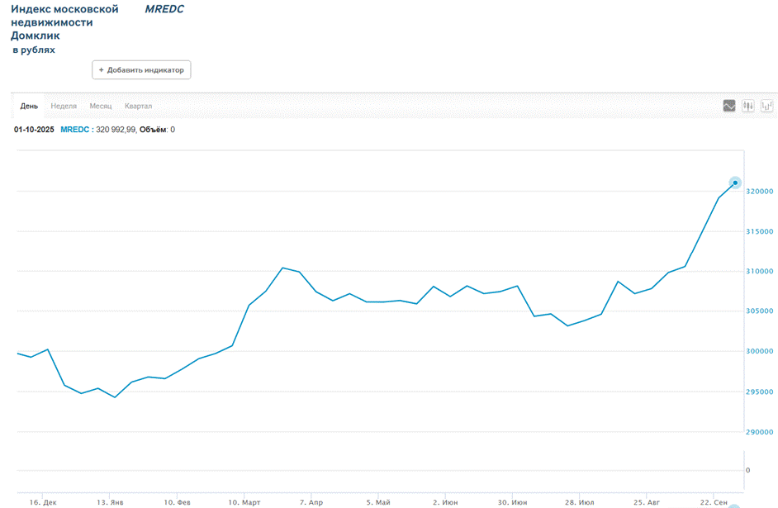The height and width of the screenshot is (508, 778).
Task: Click the 'Объём' volume readout label
Action: 154,130
